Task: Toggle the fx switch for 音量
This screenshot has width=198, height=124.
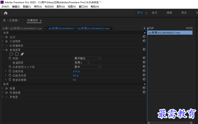Action: pos(7,88)
